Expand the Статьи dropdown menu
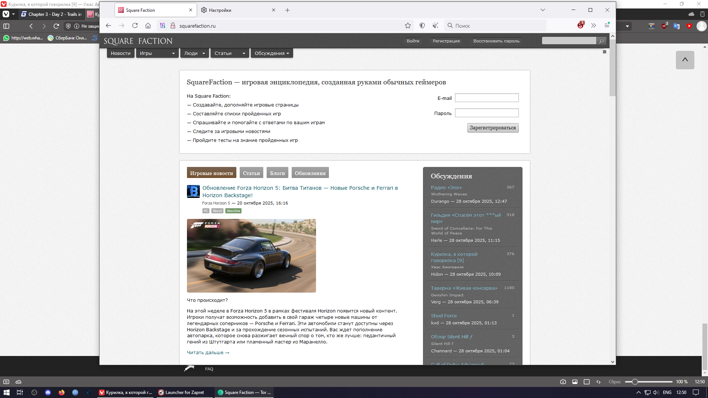Screen dimensions: 708x398 tap(244, 53)
